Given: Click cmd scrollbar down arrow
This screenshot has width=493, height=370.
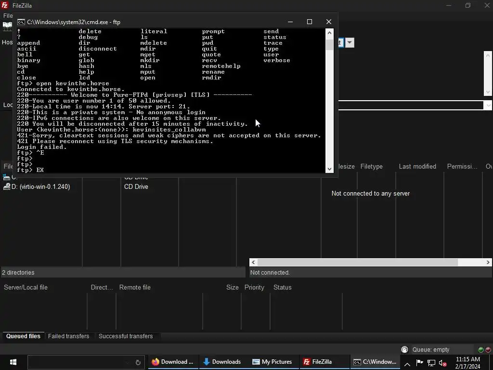Looking at the screenshot, I should (x=329, y=169).
